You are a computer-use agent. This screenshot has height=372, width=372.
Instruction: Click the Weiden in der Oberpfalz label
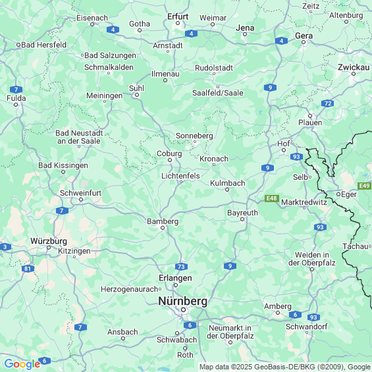pos(312,259)
